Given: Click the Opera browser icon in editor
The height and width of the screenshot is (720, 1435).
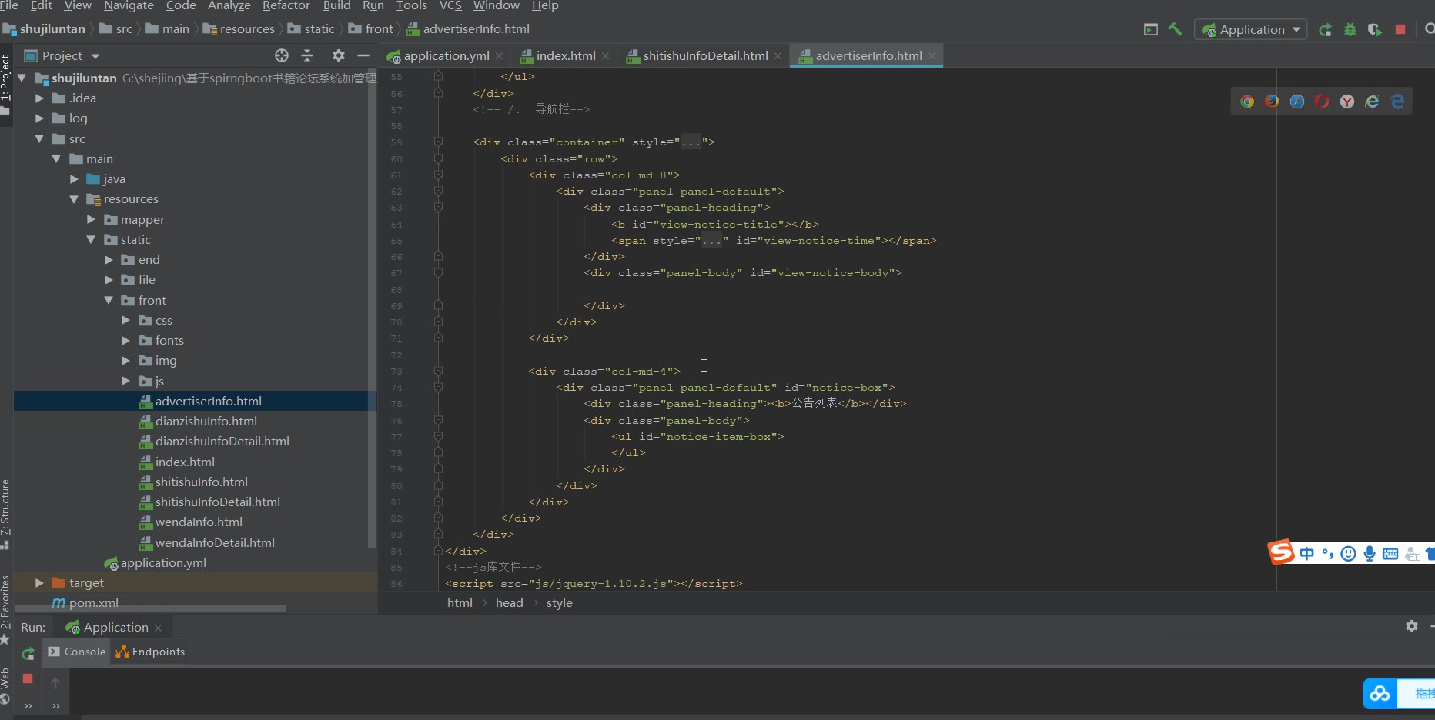Looking at the screenshot, I should [x=1322, y=102].
